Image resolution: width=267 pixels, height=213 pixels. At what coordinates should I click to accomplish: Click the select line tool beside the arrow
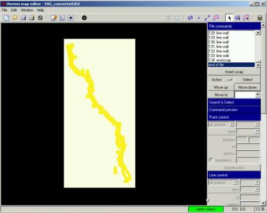[238, 18]
